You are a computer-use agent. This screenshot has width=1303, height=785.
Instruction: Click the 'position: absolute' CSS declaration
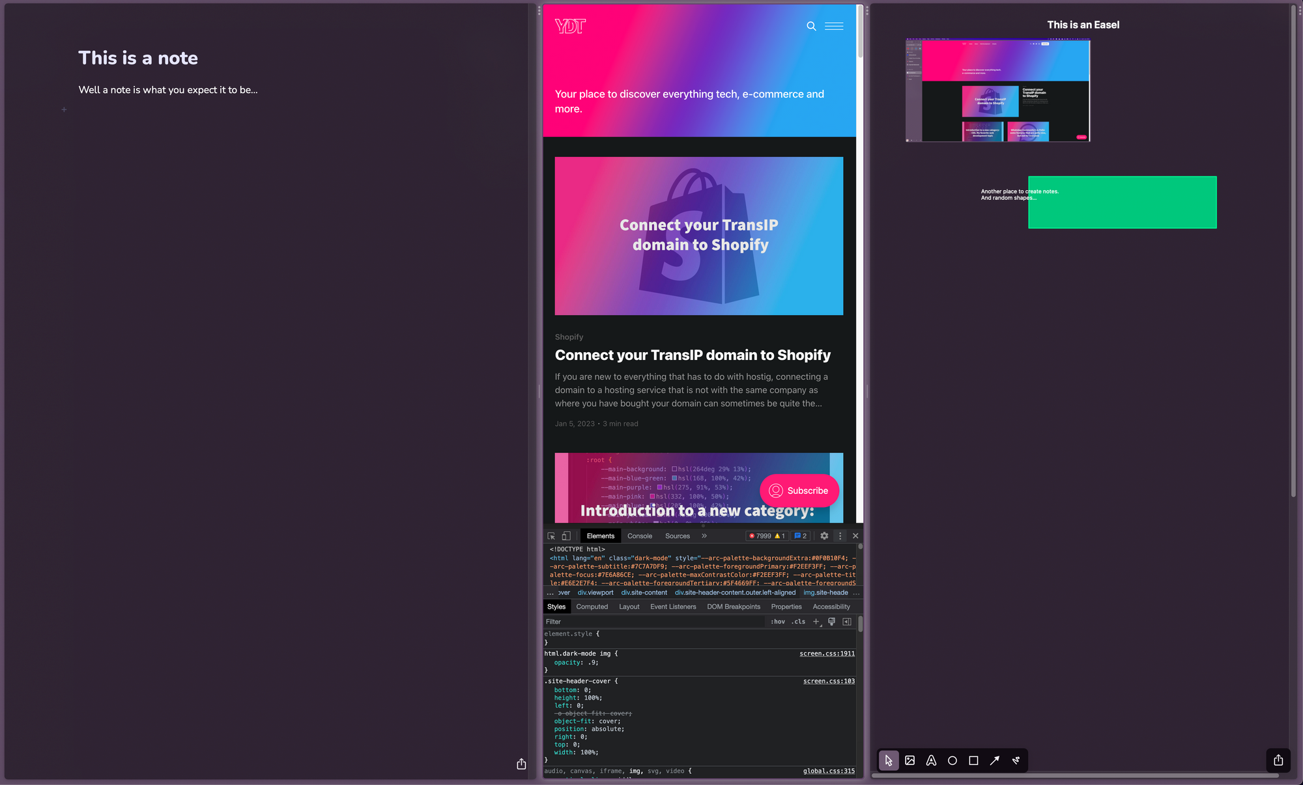pos(589,729)
